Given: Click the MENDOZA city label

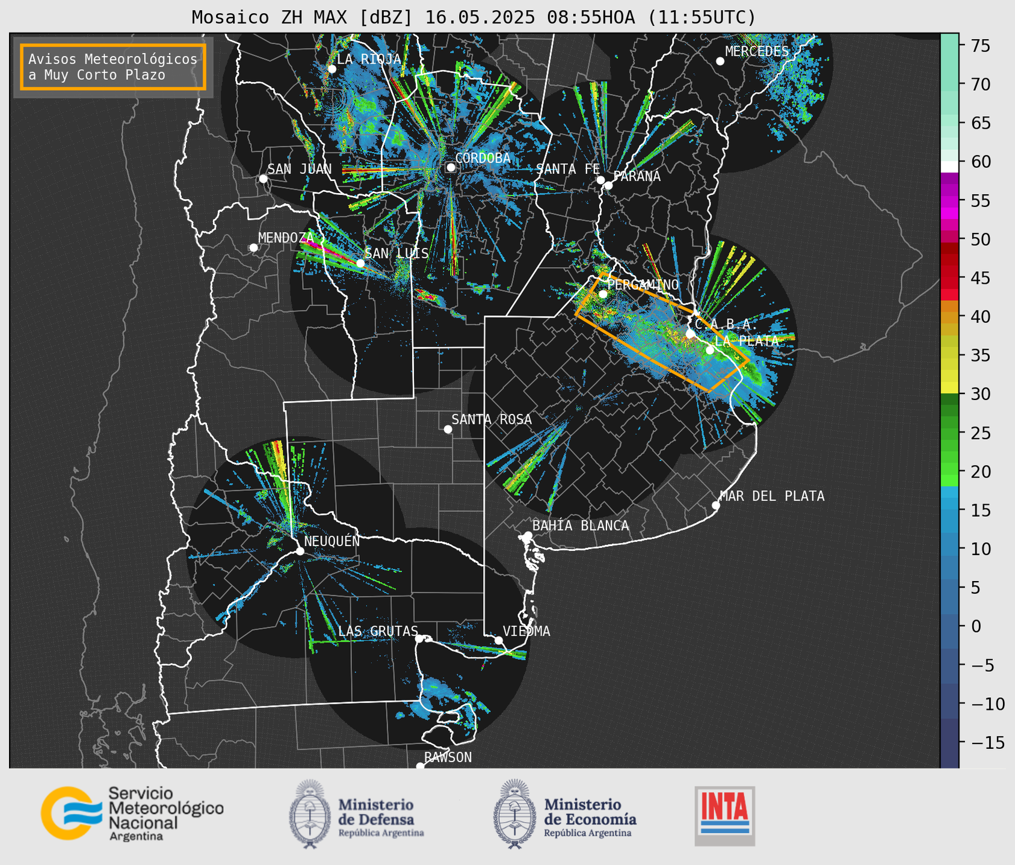Looking at the screenshot, I should point(286,238).
